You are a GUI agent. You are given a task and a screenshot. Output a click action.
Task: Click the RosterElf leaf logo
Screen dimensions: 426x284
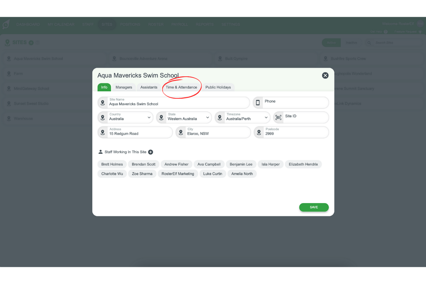click(x=6, y=24)
